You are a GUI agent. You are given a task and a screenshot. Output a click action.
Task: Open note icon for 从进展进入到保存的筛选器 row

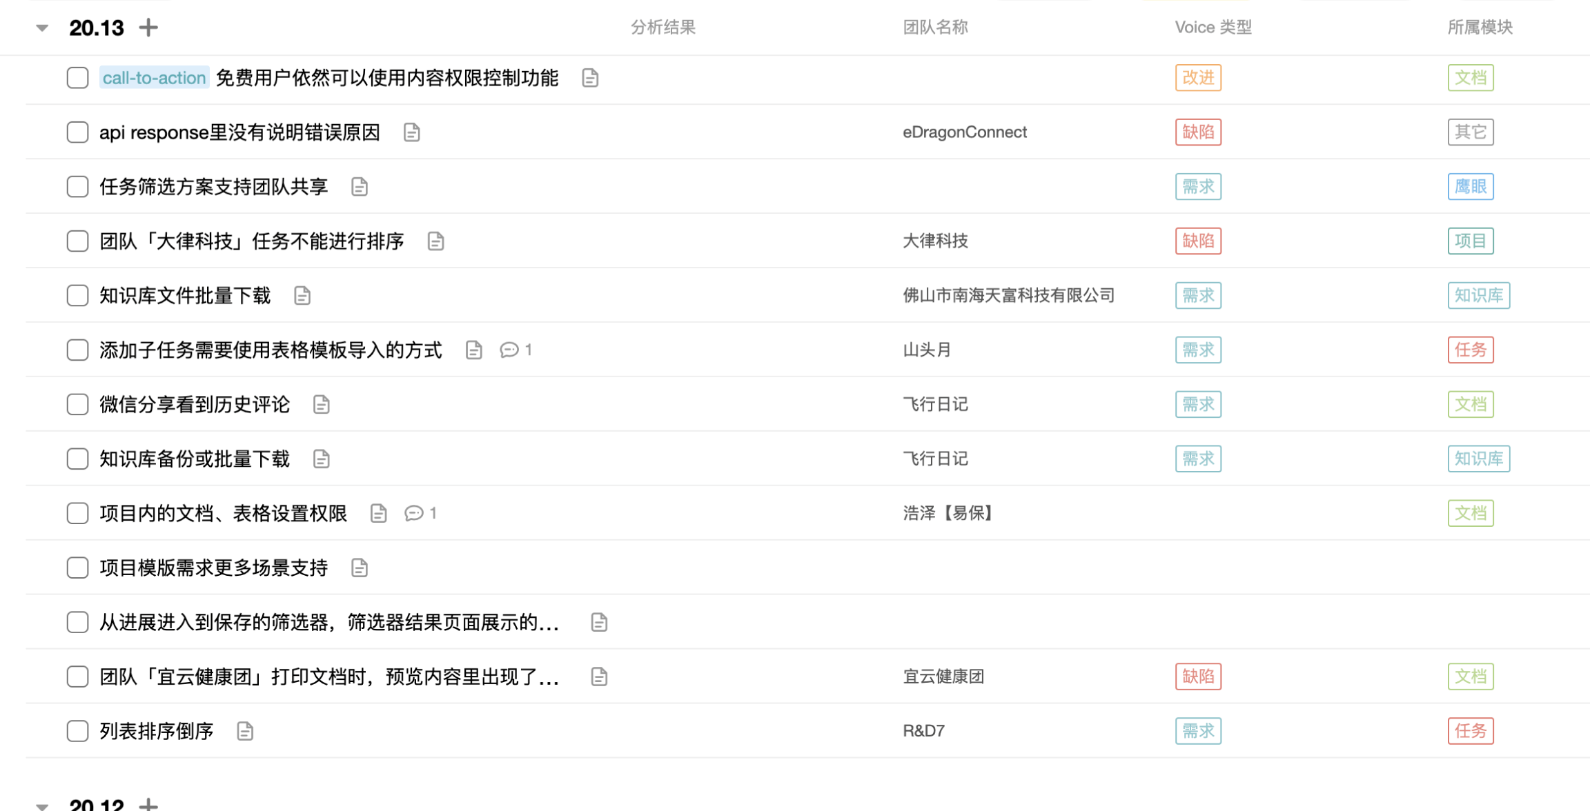600,623
